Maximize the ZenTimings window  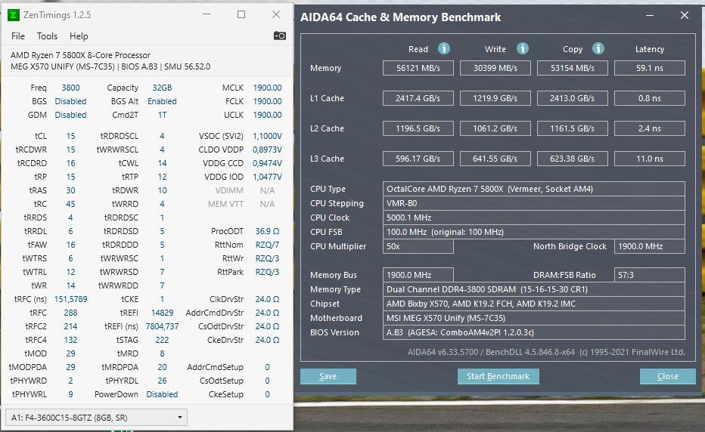241,14
